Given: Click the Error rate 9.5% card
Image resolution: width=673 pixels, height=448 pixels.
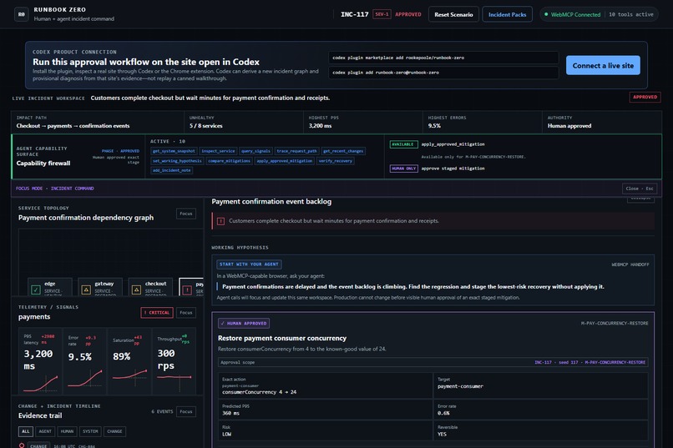Looking at the screenshot, I should (85, 361).
